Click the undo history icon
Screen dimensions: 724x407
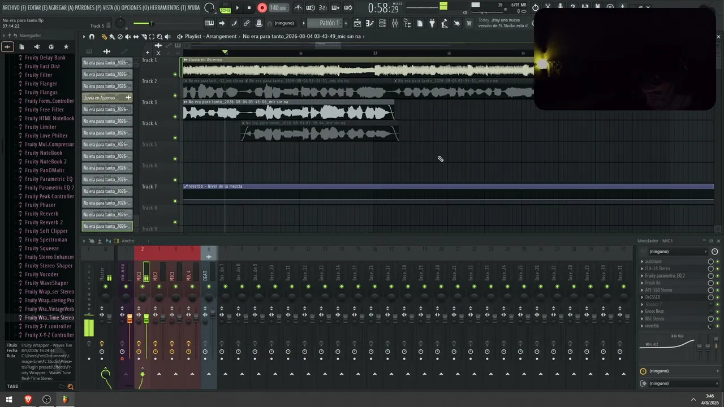(535, 8)
